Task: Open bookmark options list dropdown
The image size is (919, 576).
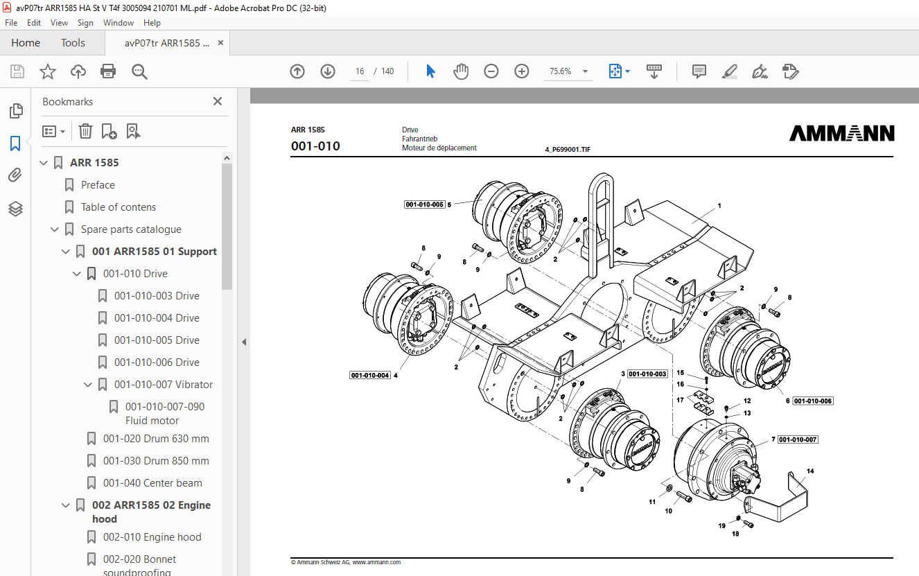Action: click(54, 131)
